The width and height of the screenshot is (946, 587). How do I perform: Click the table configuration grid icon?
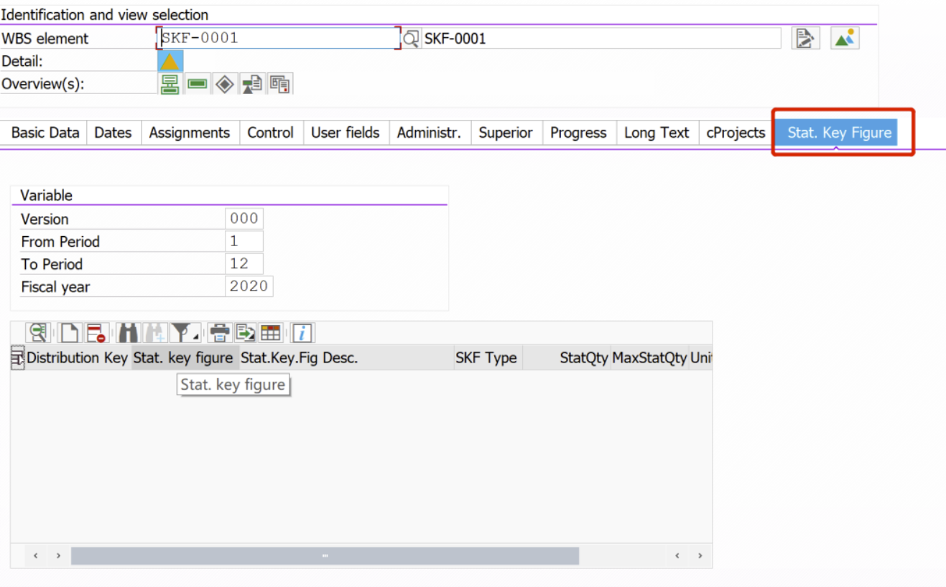point(271,332)
